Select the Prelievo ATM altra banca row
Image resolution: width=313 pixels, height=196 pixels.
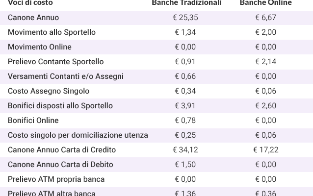click(156, 192)
